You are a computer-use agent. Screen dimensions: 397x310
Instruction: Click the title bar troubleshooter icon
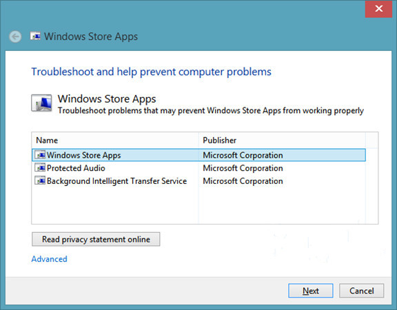tap(35, 37)
